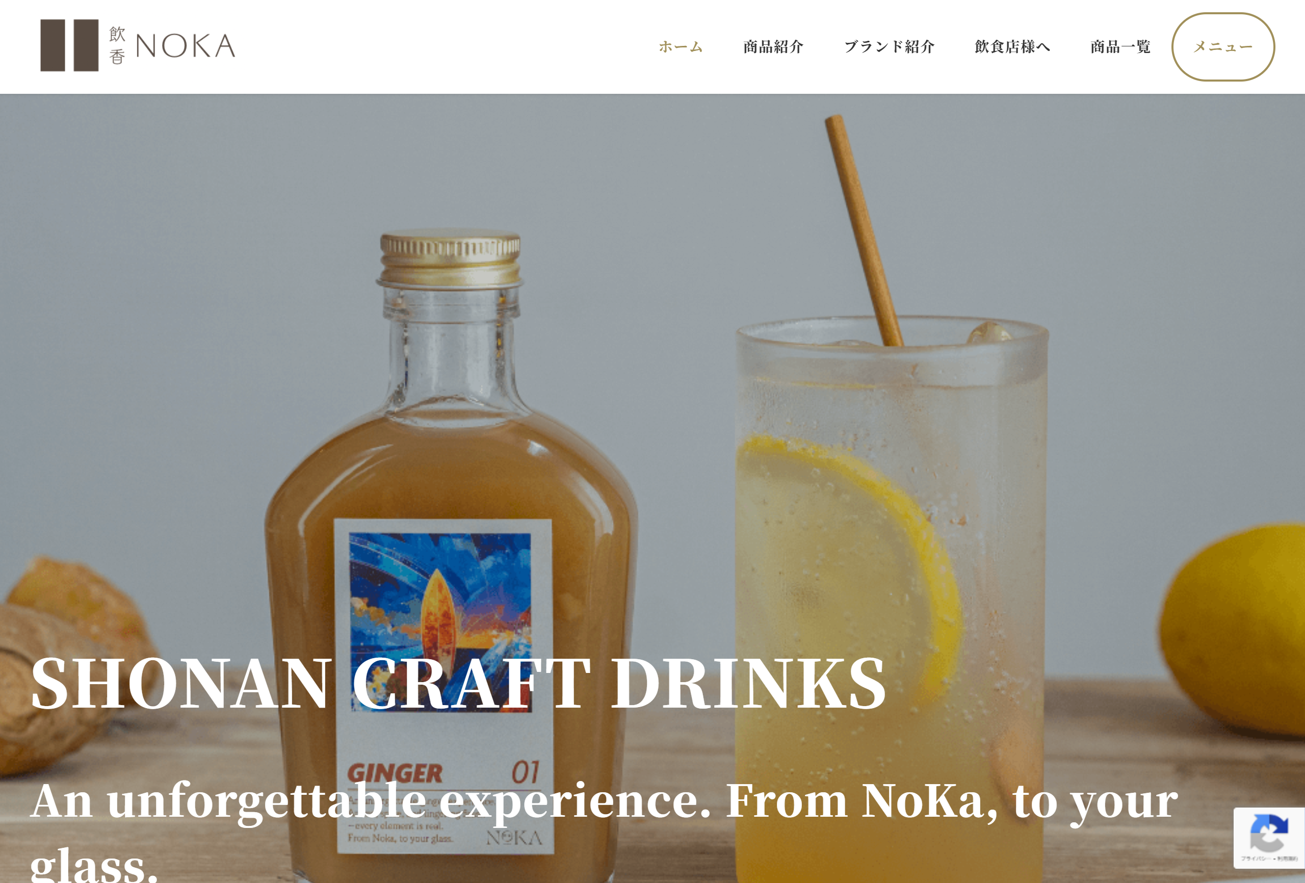Click the SHONAN CRAFT DRINKS headline
This screenshot has height=883, width=1305.
458,684
